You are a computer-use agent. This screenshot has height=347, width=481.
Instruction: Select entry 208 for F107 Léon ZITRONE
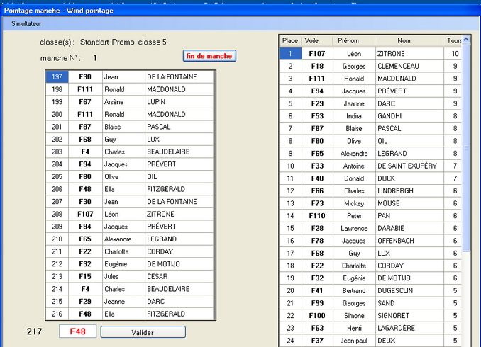point(128,214)
